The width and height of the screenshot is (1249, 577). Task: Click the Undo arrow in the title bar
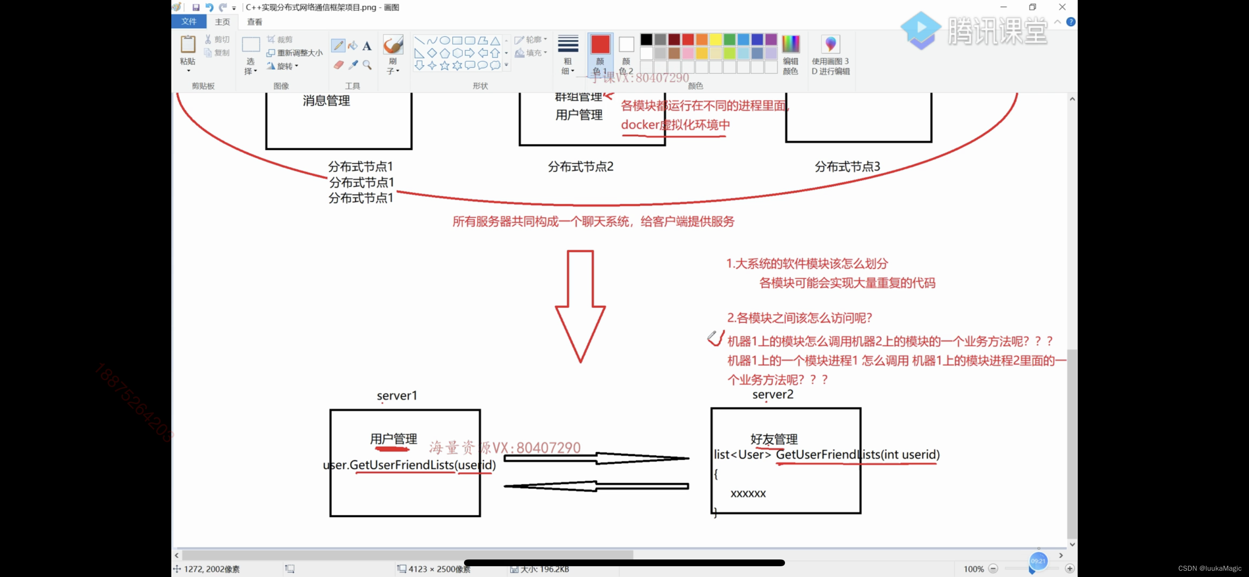tap(210, 7)
